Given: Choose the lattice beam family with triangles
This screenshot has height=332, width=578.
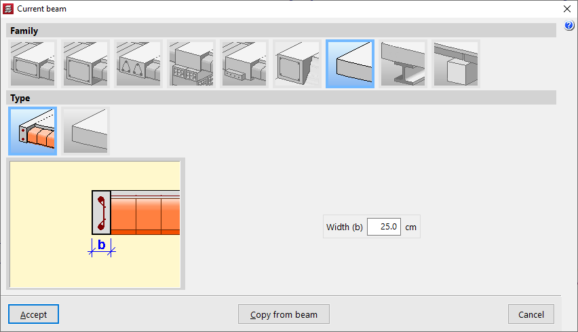Looking at the screenshot, I should point(138,64).
